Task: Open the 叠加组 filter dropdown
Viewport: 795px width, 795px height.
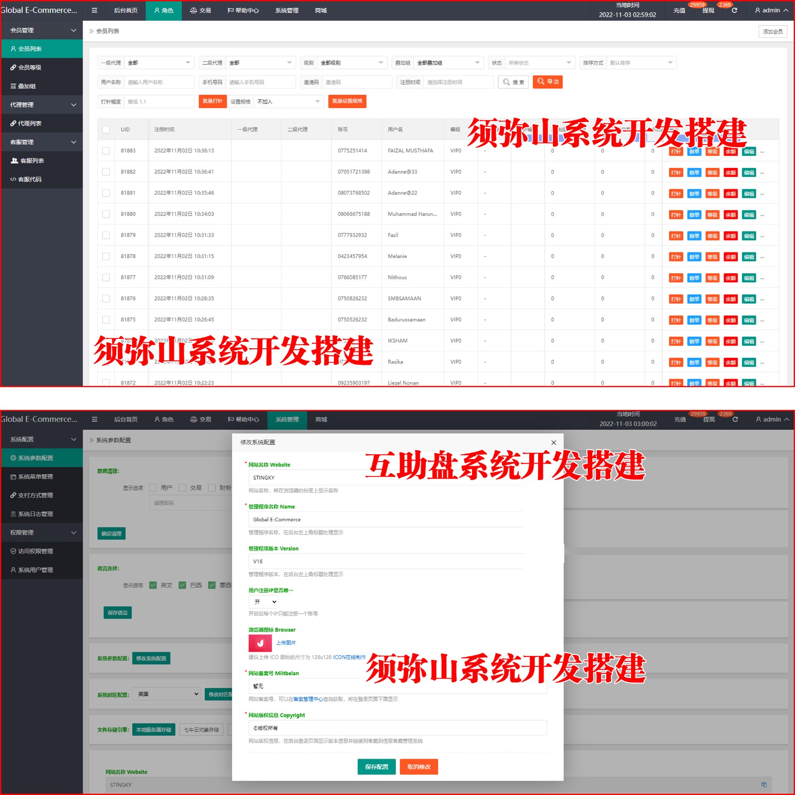Action: [448, 63]
